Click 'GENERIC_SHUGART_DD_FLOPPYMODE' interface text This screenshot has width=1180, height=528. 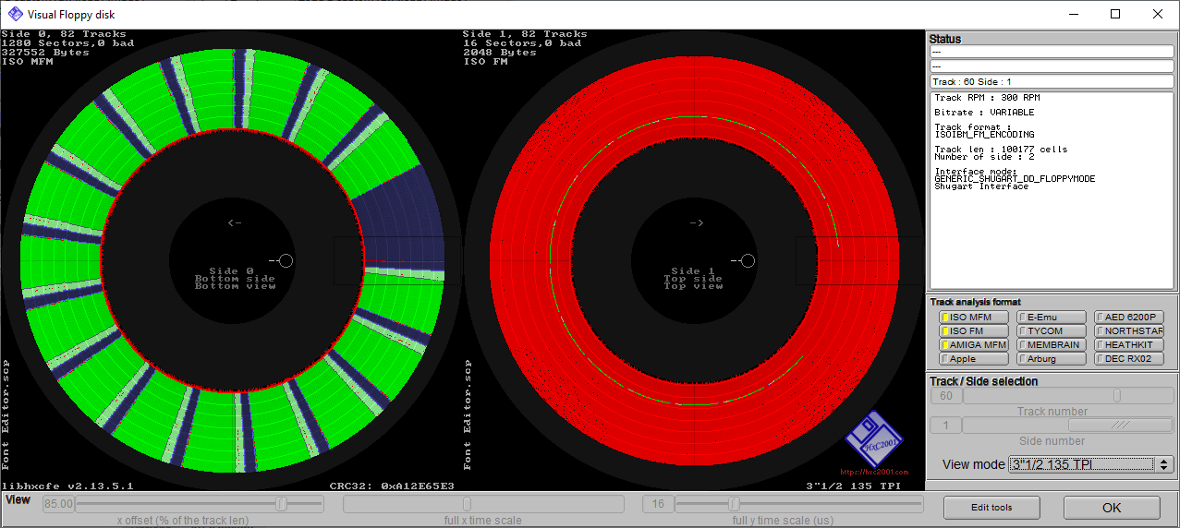[x=1015, y=179]
